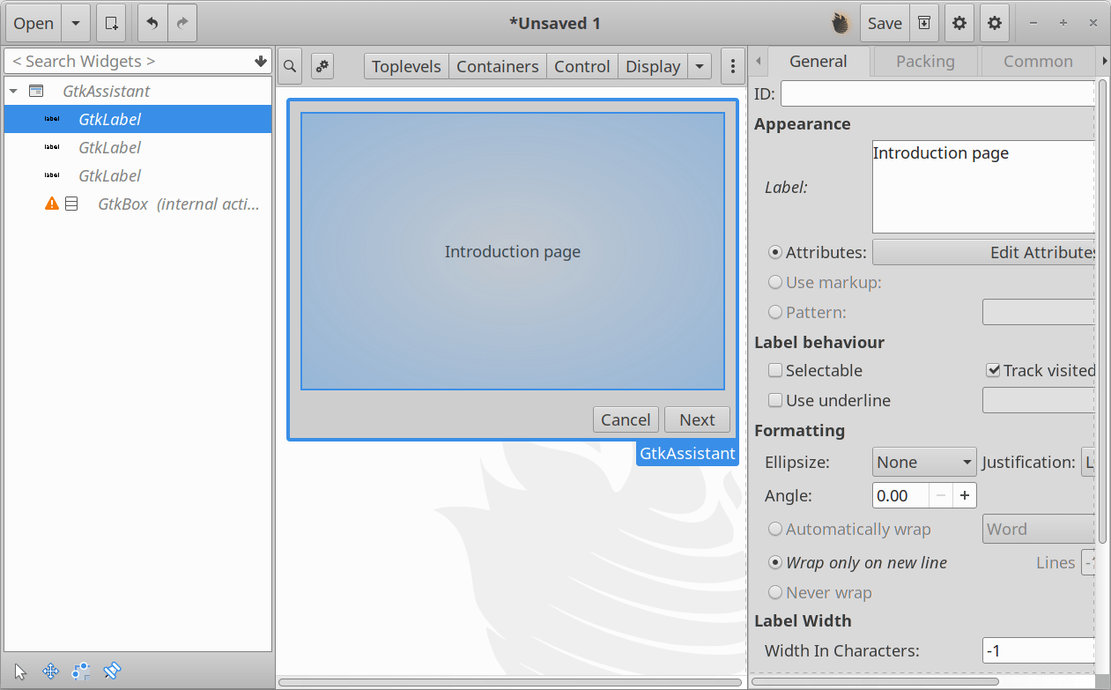Click the Save button

(x=885, y=22)
